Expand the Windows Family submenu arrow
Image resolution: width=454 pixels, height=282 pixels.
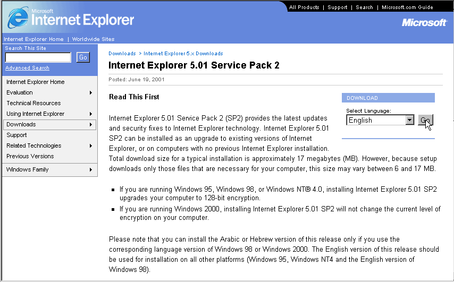[x=91, y=169]
